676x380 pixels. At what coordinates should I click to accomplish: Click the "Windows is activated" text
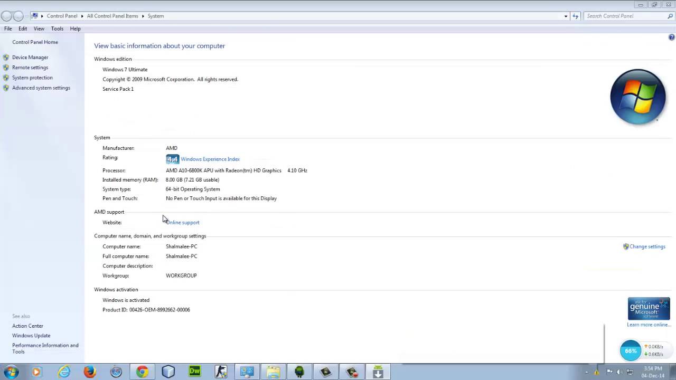(126, 300)
